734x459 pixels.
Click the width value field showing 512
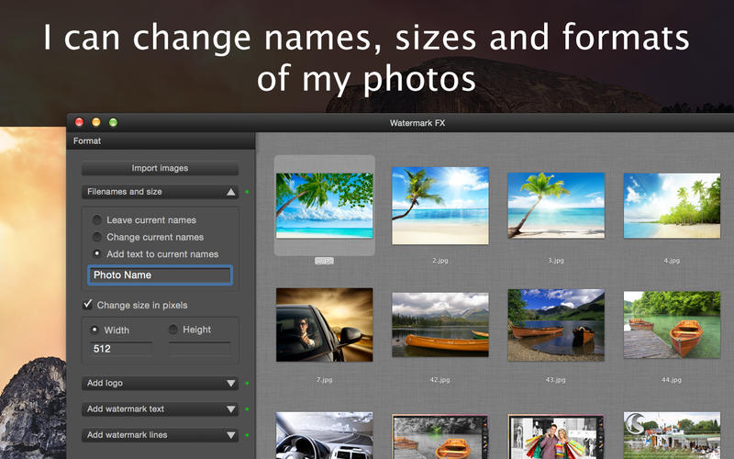pos(121,349)
